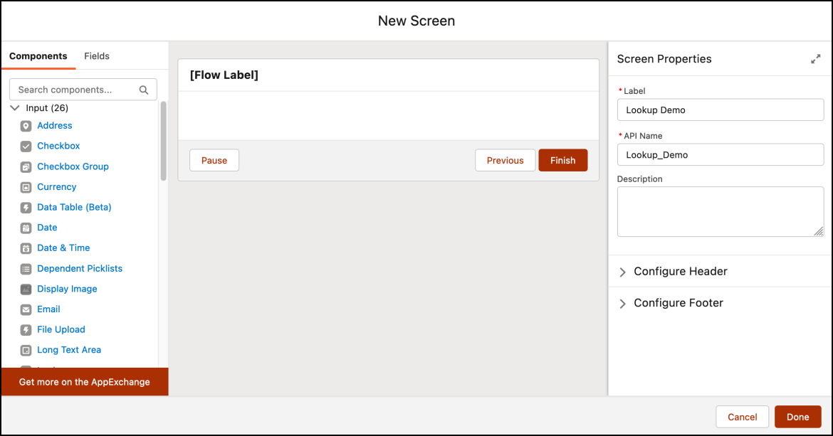Open the Components tab
833x436 pixels.
click(39, 55)
